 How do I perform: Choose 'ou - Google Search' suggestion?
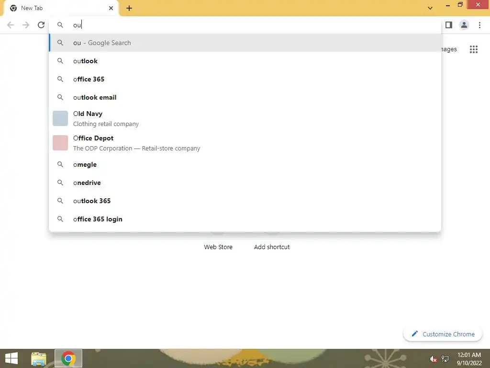[x=245, y=43]
